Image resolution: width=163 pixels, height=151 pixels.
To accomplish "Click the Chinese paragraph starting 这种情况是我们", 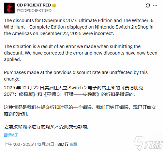I will point(80,110).
